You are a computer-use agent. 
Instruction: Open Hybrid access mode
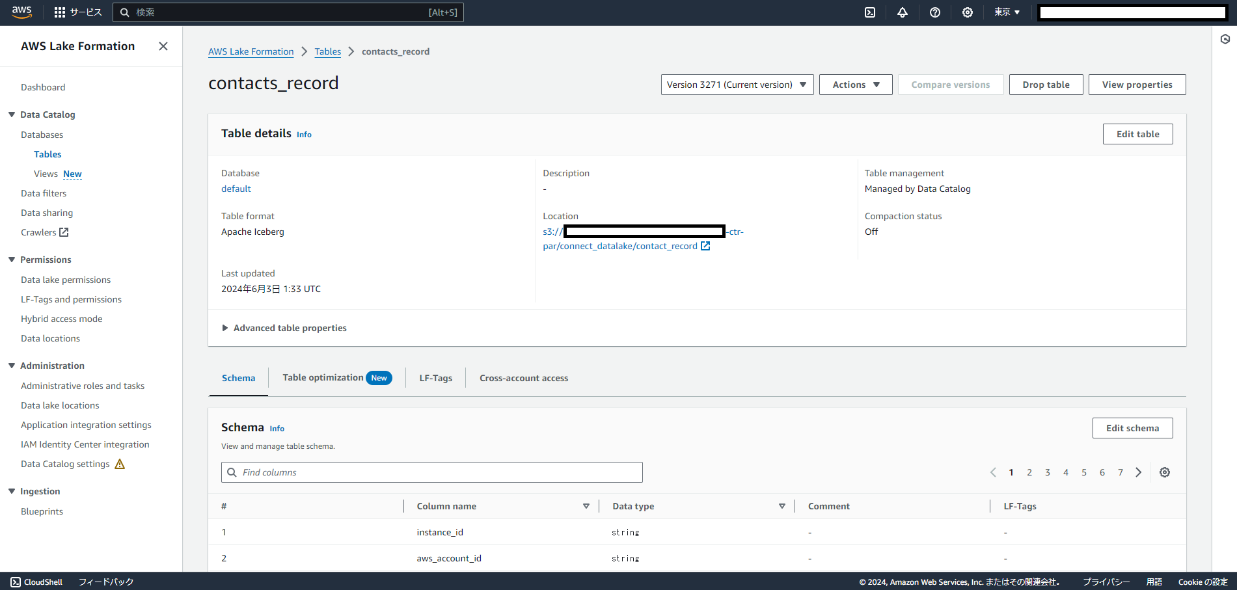[62, 319]
